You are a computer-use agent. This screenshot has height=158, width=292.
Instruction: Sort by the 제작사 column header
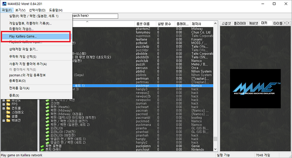click(202, 24)
